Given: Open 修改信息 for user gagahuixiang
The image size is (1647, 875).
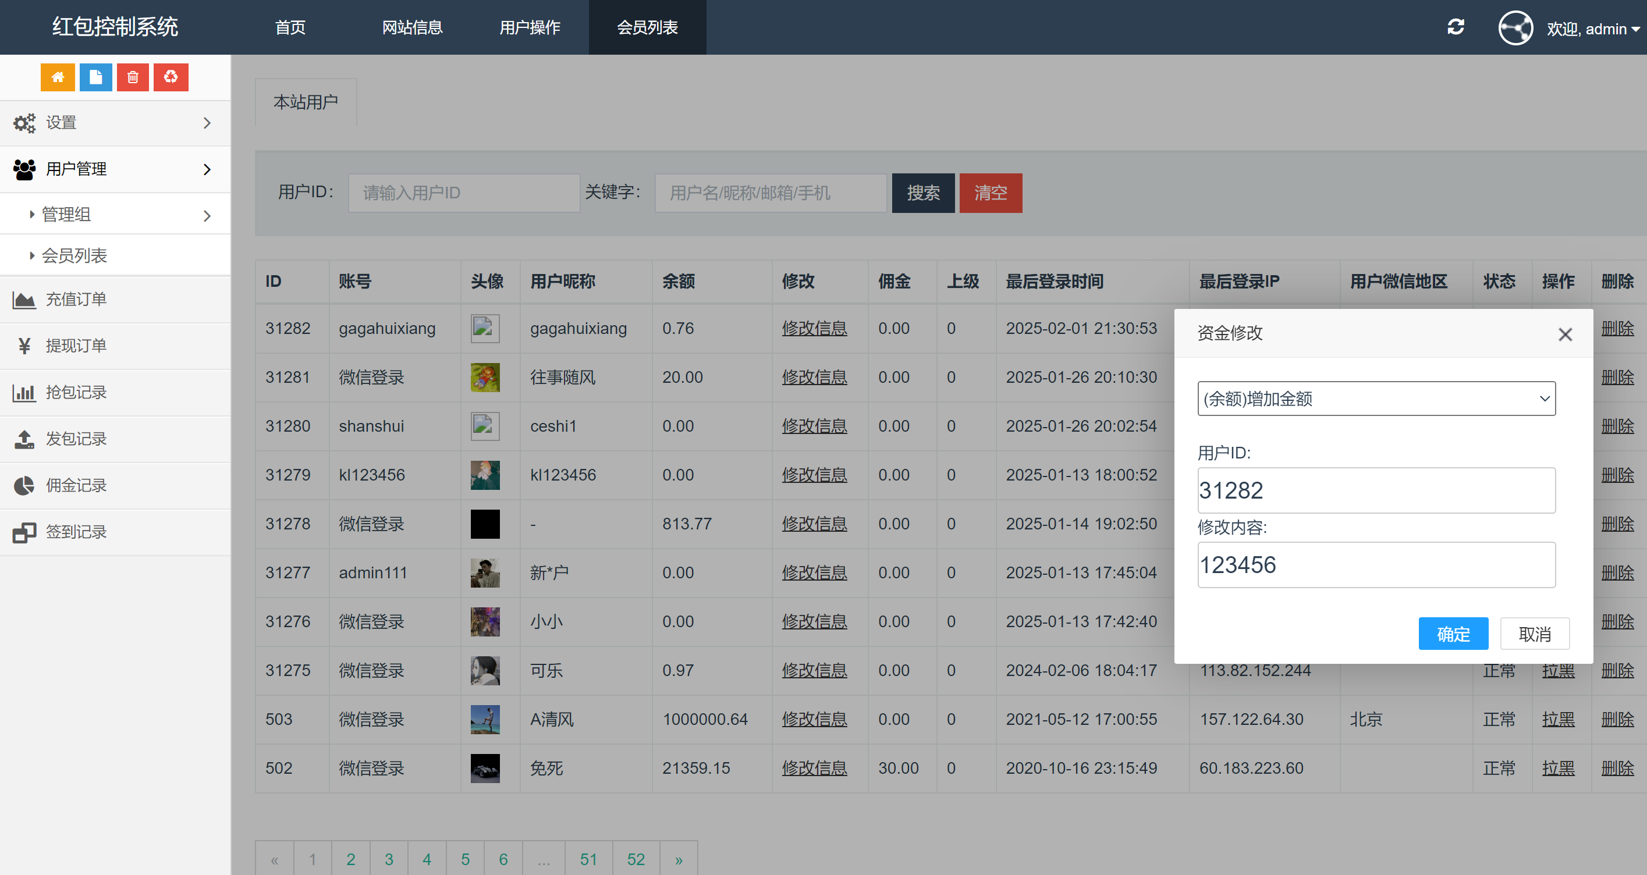Looking at the screenshot, I should point(815,328).
